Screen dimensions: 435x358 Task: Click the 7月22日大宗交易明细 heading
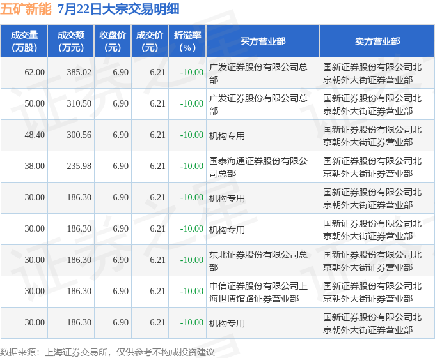118,9
